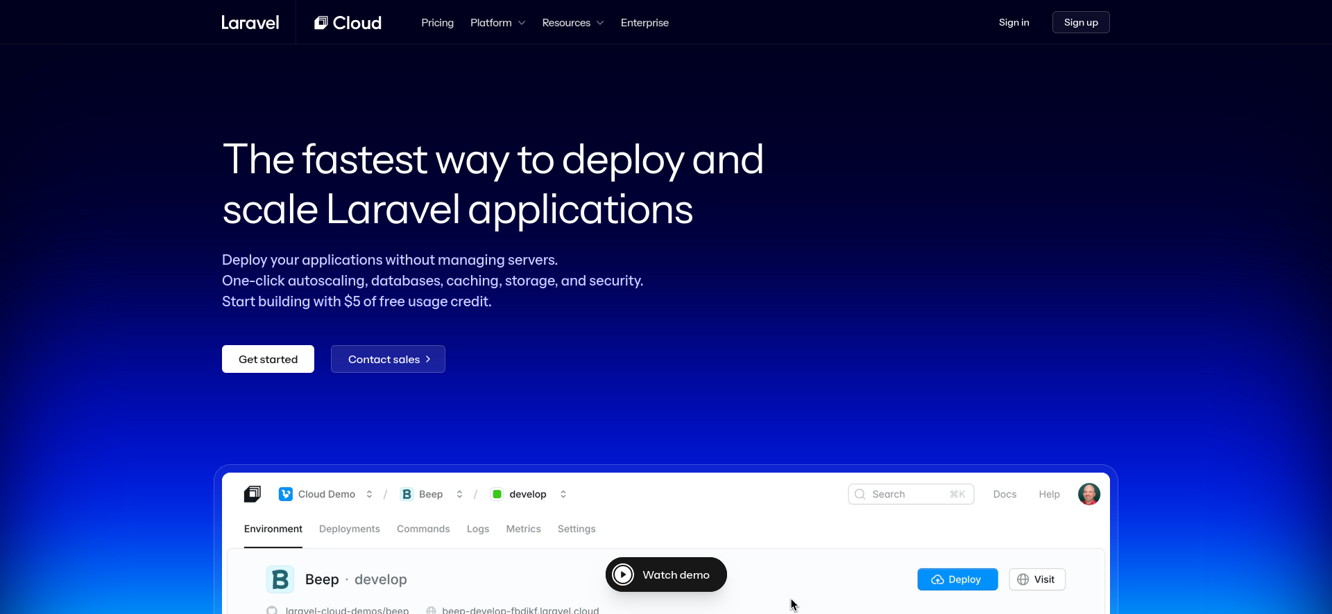Expand the Platform menu
This screenshot has height=614, width=1332.
pos(497,23)
